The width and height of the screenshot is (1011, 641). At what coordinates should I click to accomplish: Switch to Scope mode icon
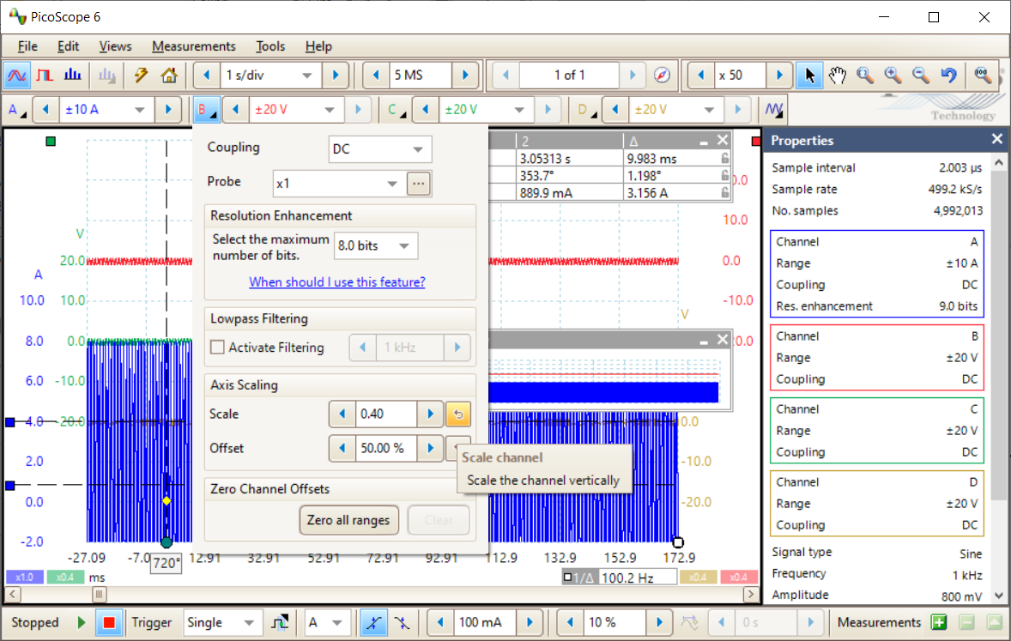tap(17, 76)
